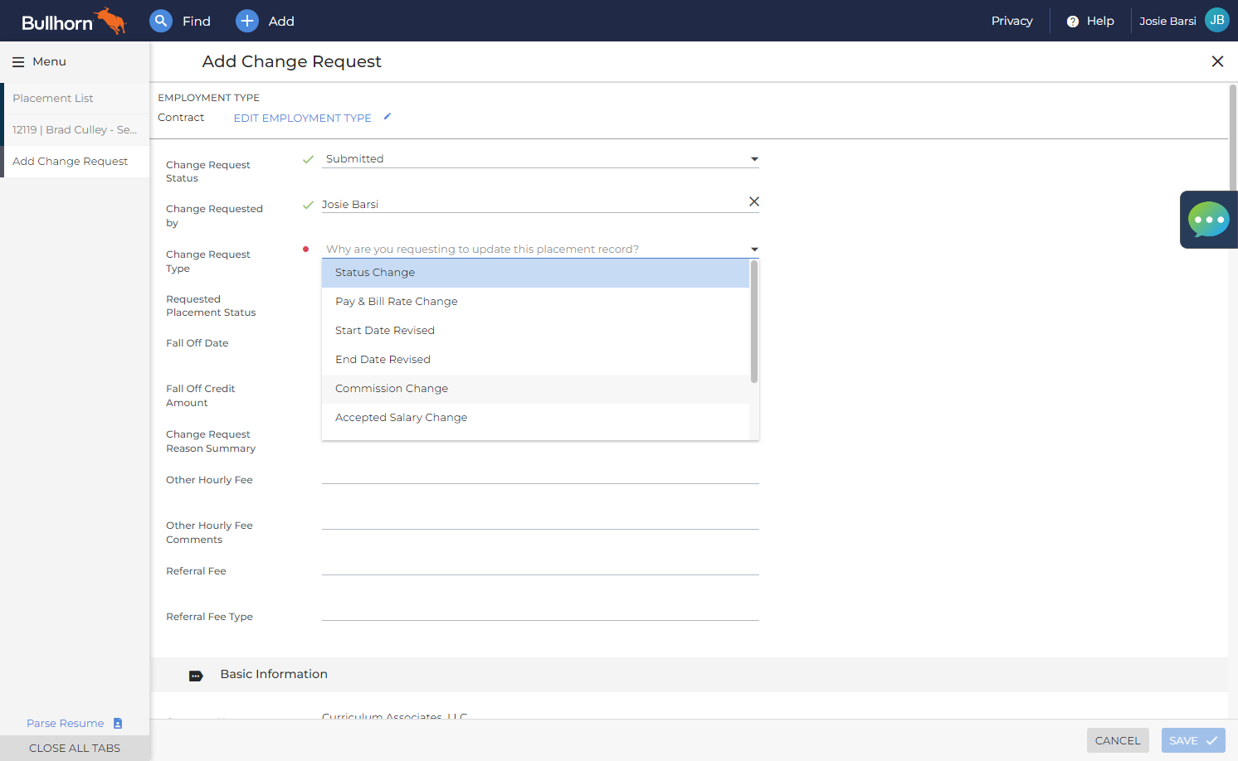Click CLOSE ALL TABS button
Viewport: 1238px width, 761px height.
75,748
